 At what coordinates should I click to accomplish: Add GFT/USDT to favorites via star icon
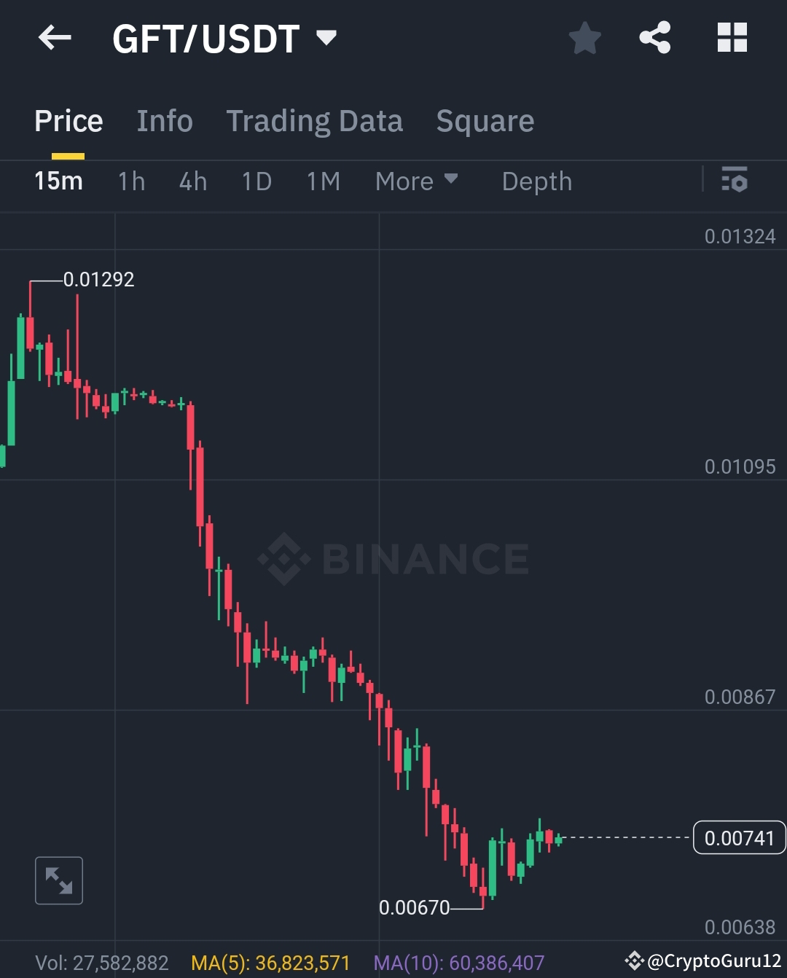click(x=584, y=38)
